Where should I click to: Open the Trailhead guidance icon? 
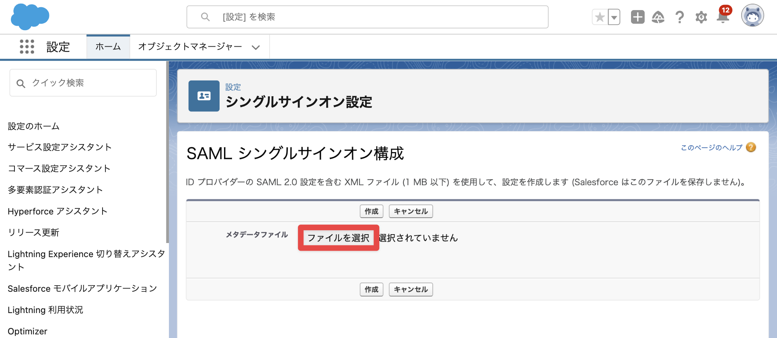click(658, 17)
